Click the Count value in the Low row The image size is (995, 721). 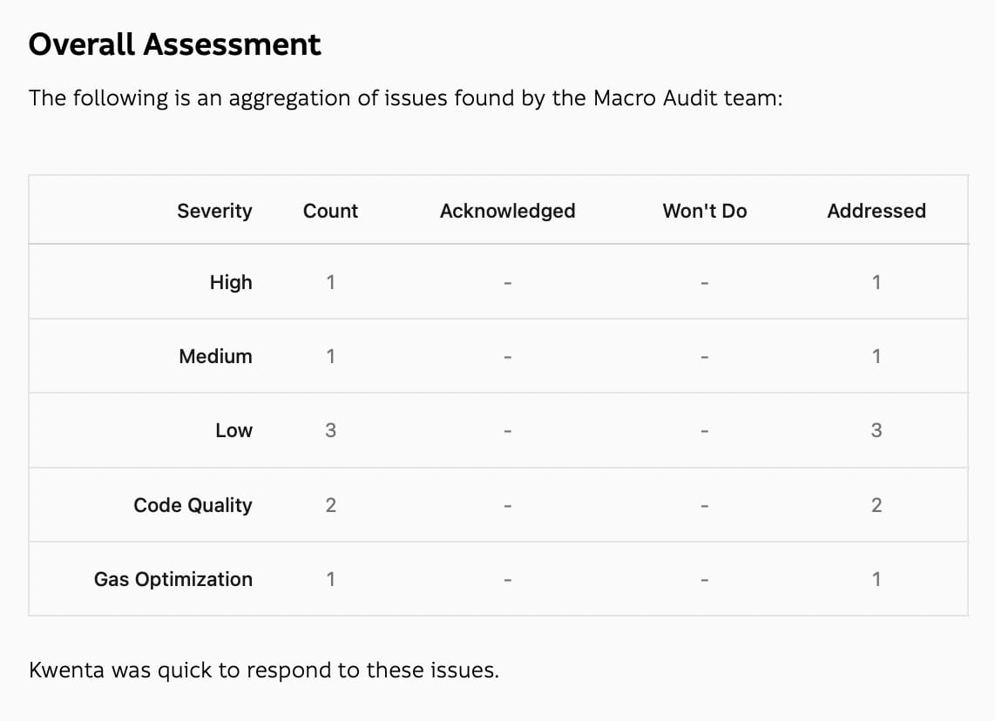coord(330,430)
